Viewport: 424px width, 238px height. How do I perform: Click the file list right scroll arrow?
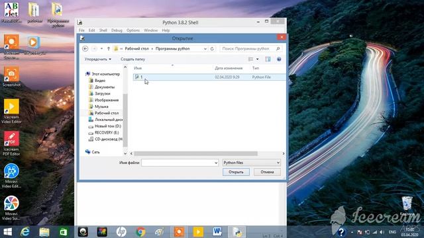(284, 153)
